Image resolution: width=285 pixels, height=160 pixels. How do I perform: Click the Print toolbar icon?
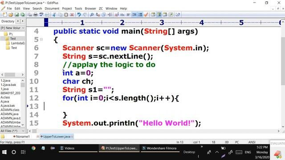tap(36, 15)
